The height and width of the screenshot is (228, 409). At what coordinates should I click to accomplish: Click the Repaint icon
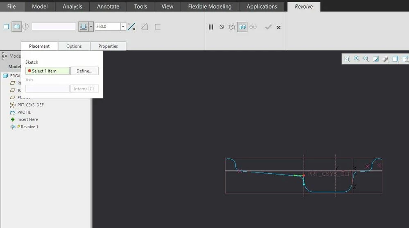tap(376, 59)
